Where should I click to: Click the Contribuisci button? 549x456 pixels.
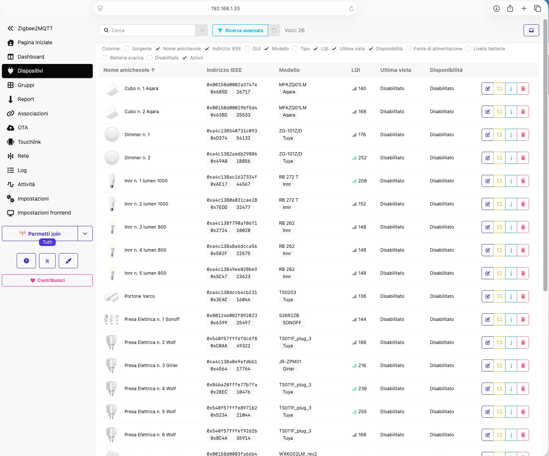47,280
